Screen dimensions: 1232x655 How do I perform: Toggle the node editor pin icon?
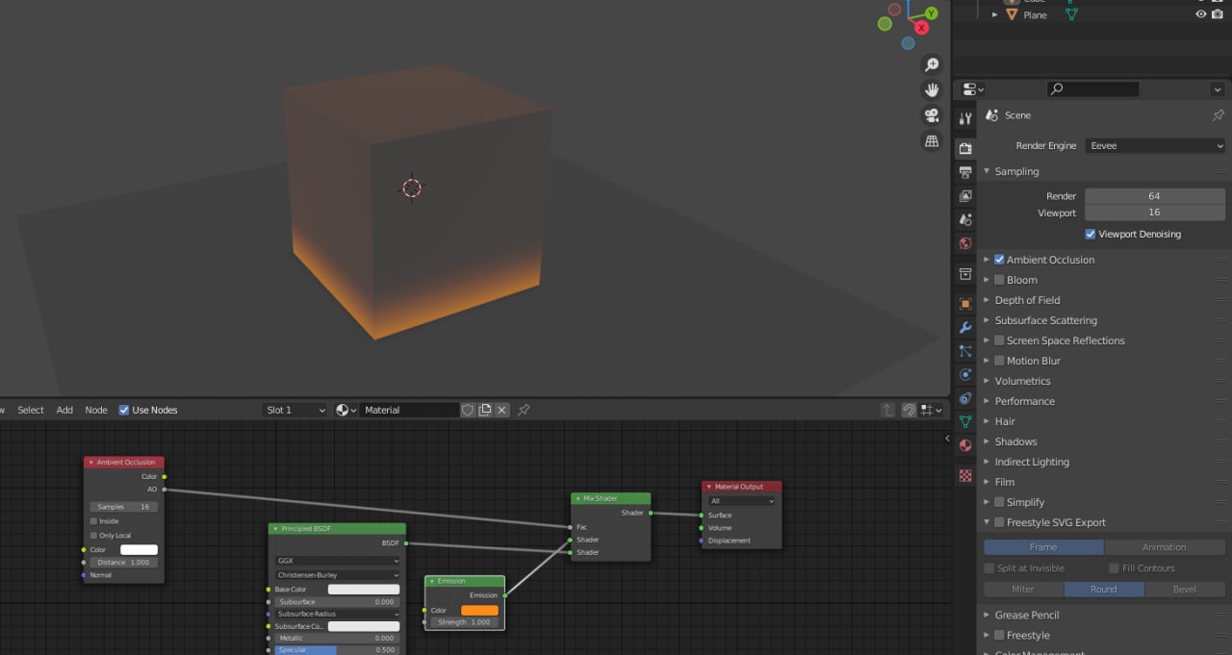coord(524,410)
